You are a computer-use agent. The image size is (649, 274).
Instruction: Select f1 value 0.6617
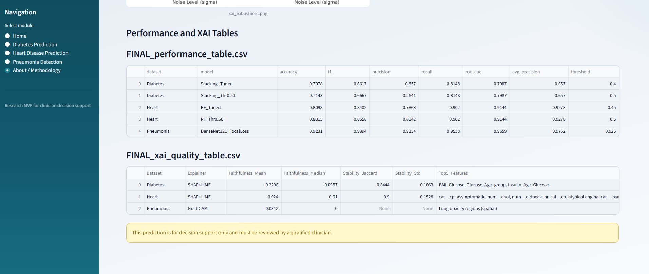(x=347, y=84)
